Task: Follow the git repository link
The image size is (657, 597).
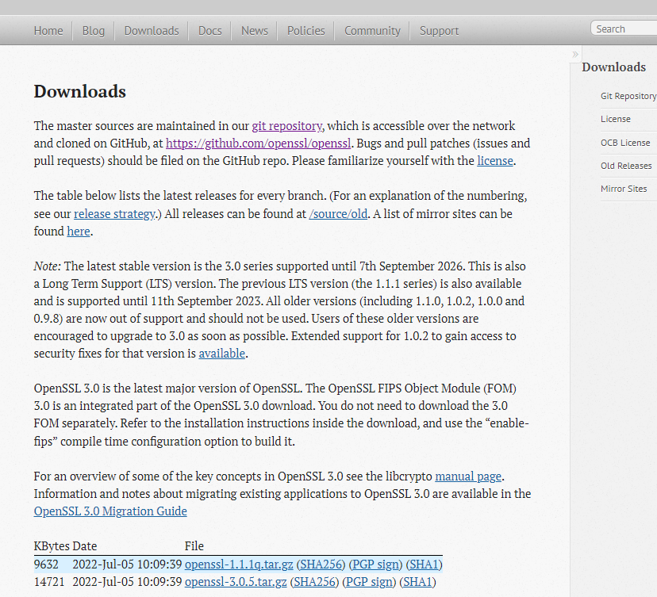Action: pos(287,125)
